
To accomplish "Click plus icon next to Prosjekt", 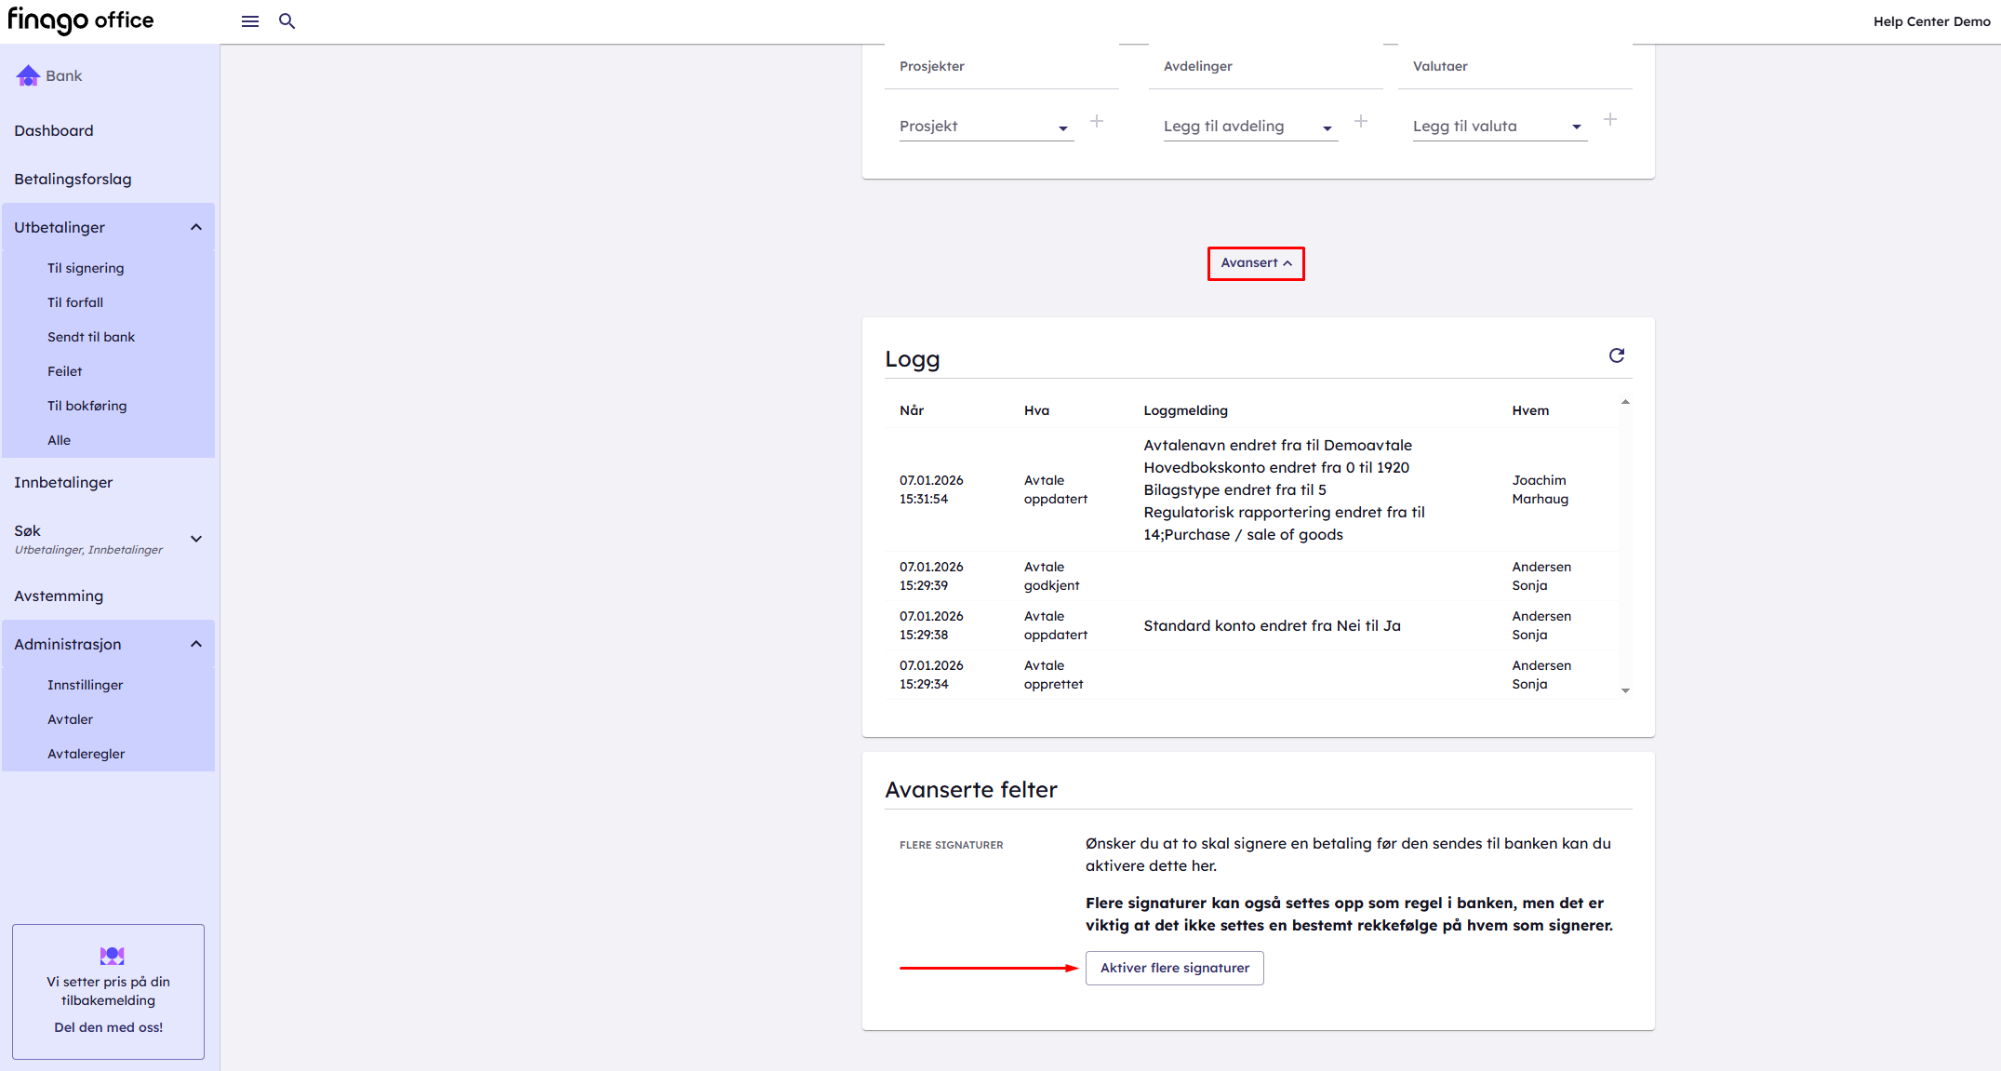I will point(1097,121).
